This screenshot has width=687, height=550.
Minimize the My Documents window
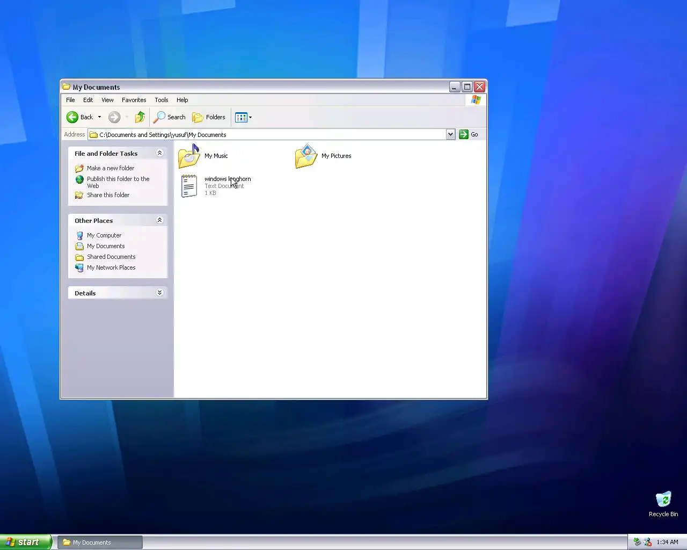455,86
